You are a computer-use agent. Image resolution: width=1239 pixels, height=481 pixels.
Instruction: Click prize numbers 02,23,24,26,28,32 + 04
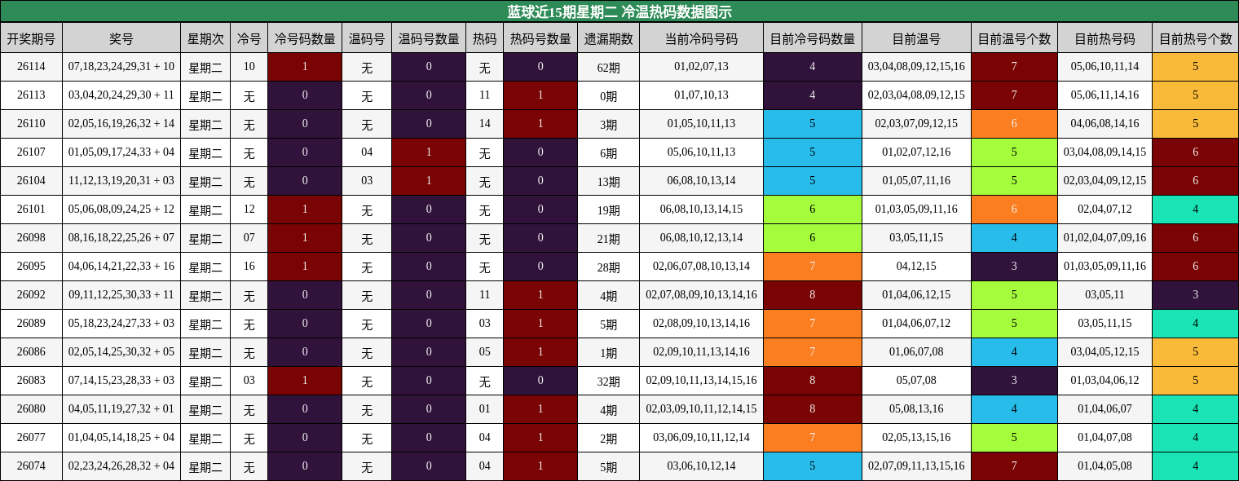coord(121,466)
